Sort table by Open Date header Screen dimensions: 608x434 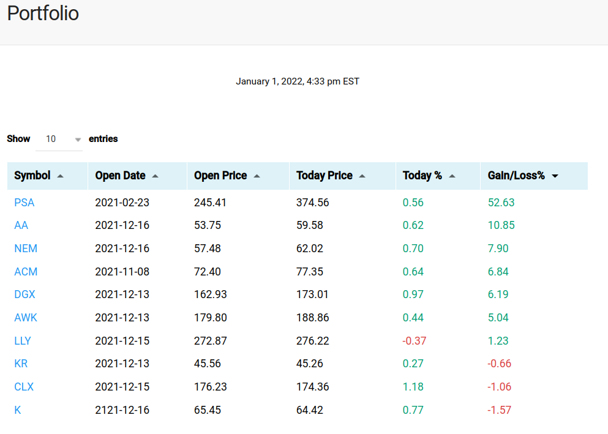point(137,176)
